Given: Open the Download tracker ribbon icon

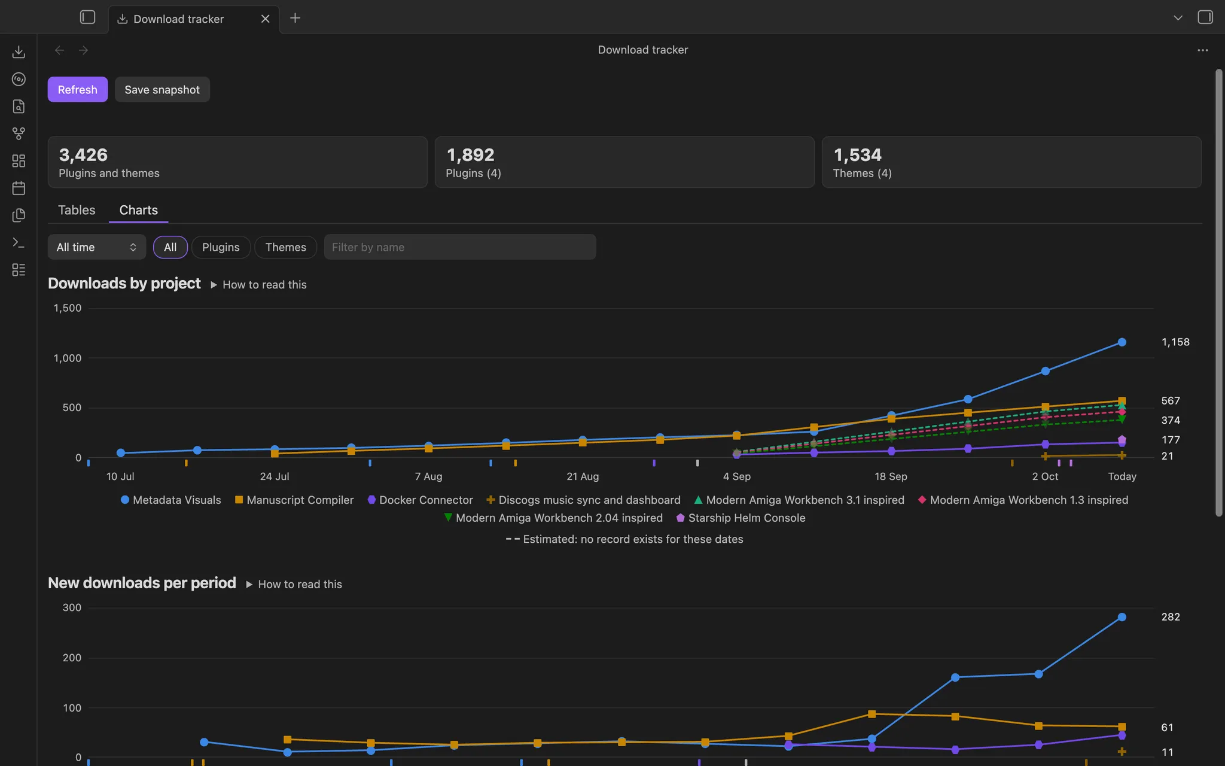Looking at the screenshot, I should click(x=19, y=52).
